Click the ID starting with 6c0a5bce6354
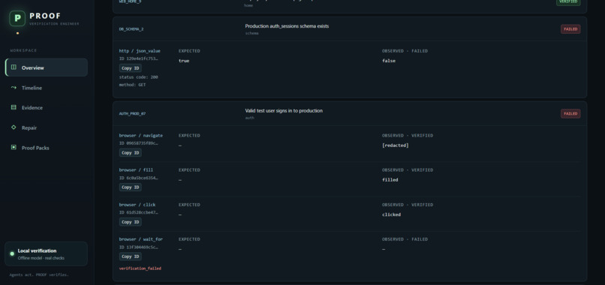The image size is (605, 285). pos(139,178)
